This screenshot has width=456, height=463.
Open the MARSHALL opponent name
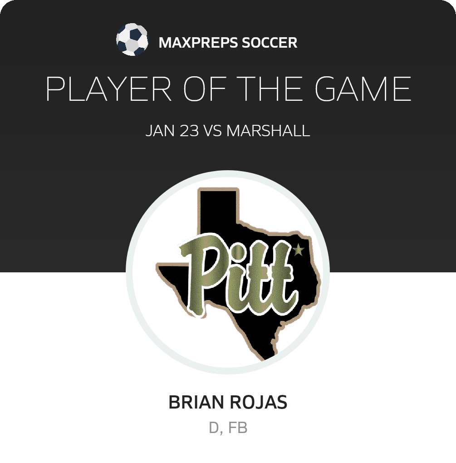pos(268,131)
